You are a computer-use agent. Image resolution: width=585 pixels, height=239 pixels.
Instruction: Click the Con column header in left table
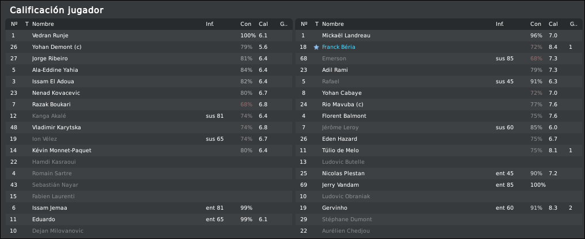click(x=246, y=24)
